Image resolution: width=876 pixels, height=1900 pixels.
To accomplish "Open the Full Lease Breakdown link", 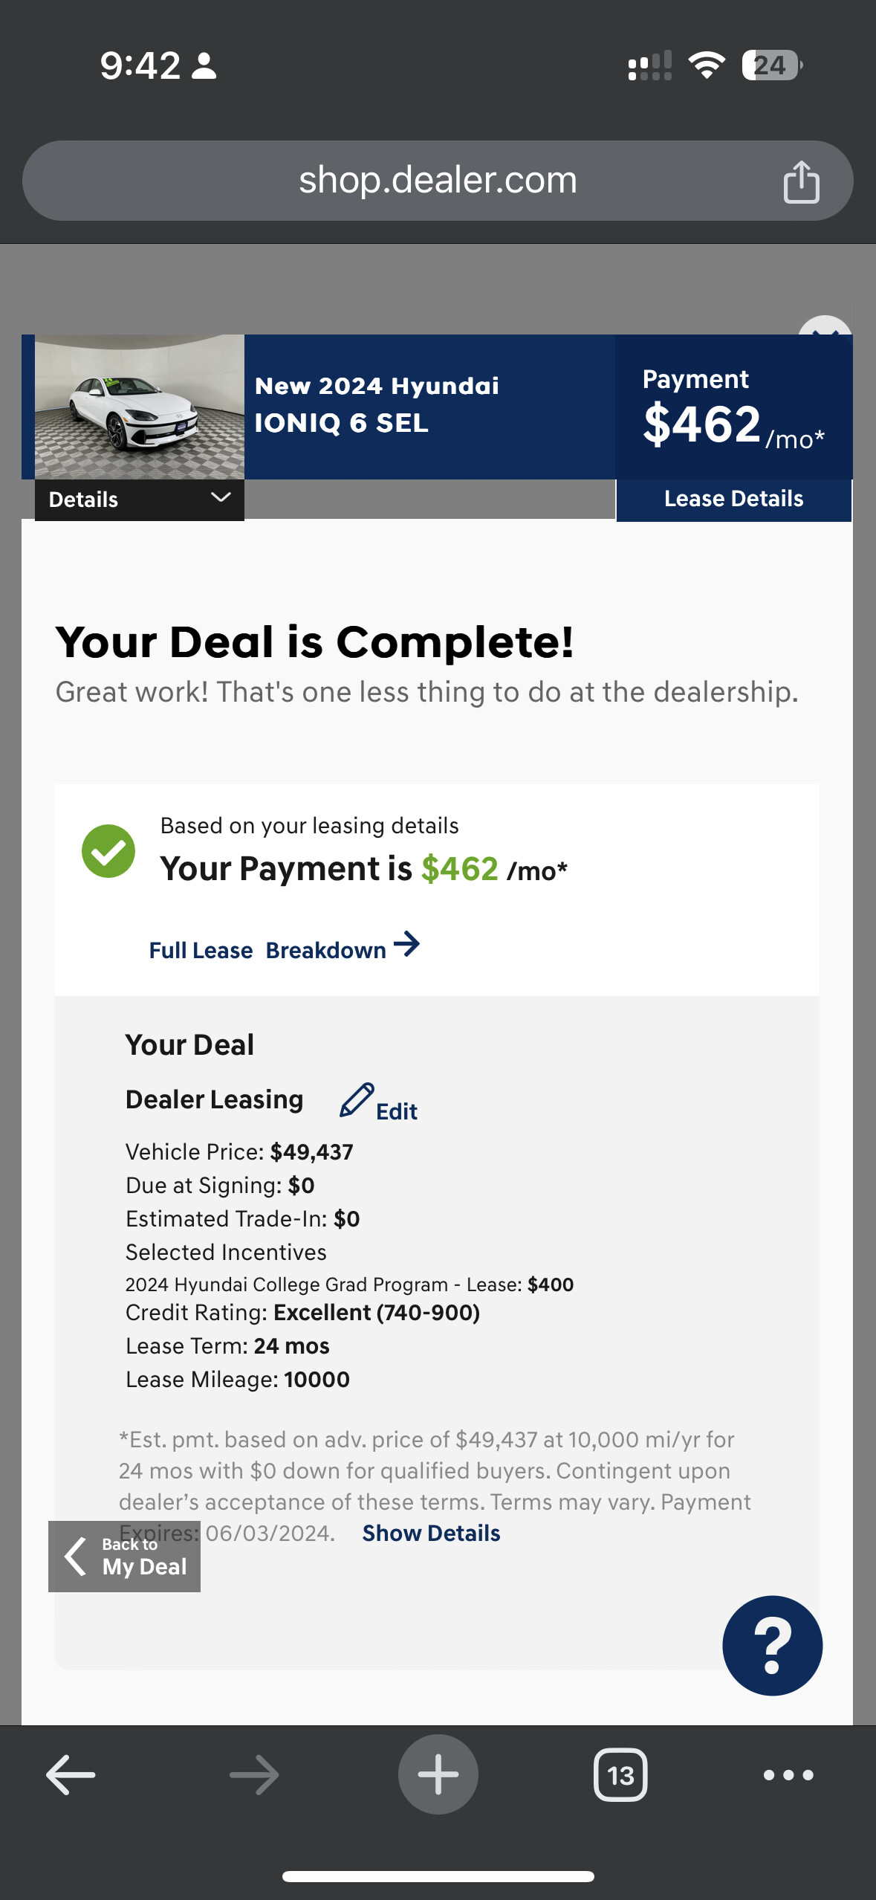I will 284,948.
